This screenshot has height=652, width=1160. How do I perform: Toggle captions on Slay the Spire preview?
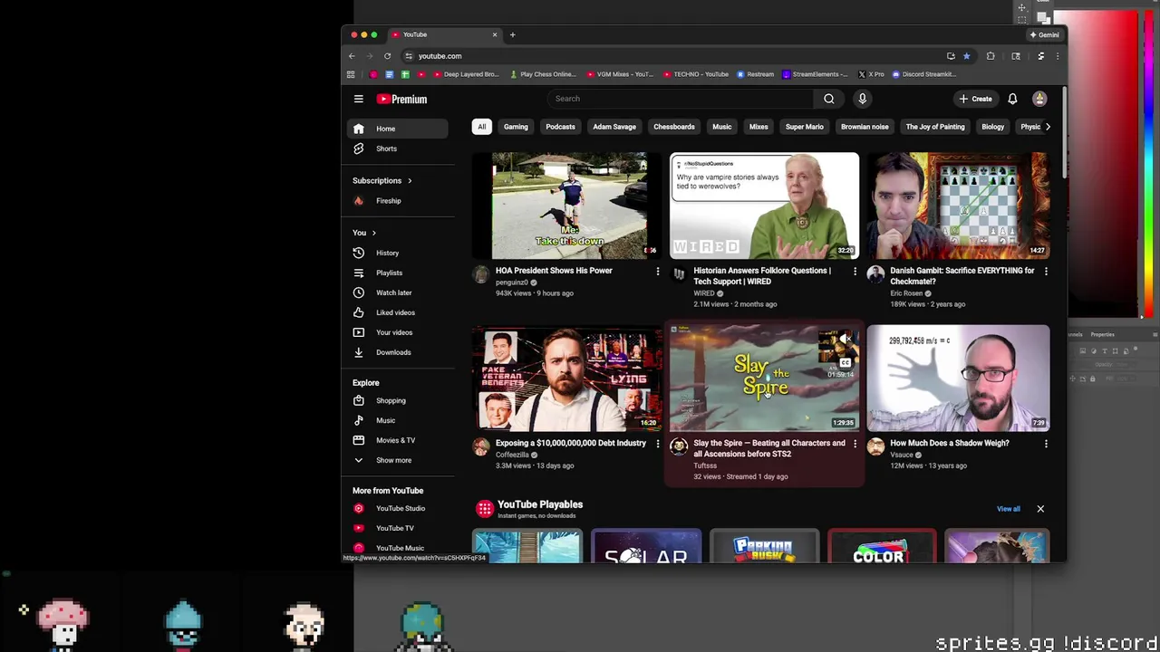[845, 363]
